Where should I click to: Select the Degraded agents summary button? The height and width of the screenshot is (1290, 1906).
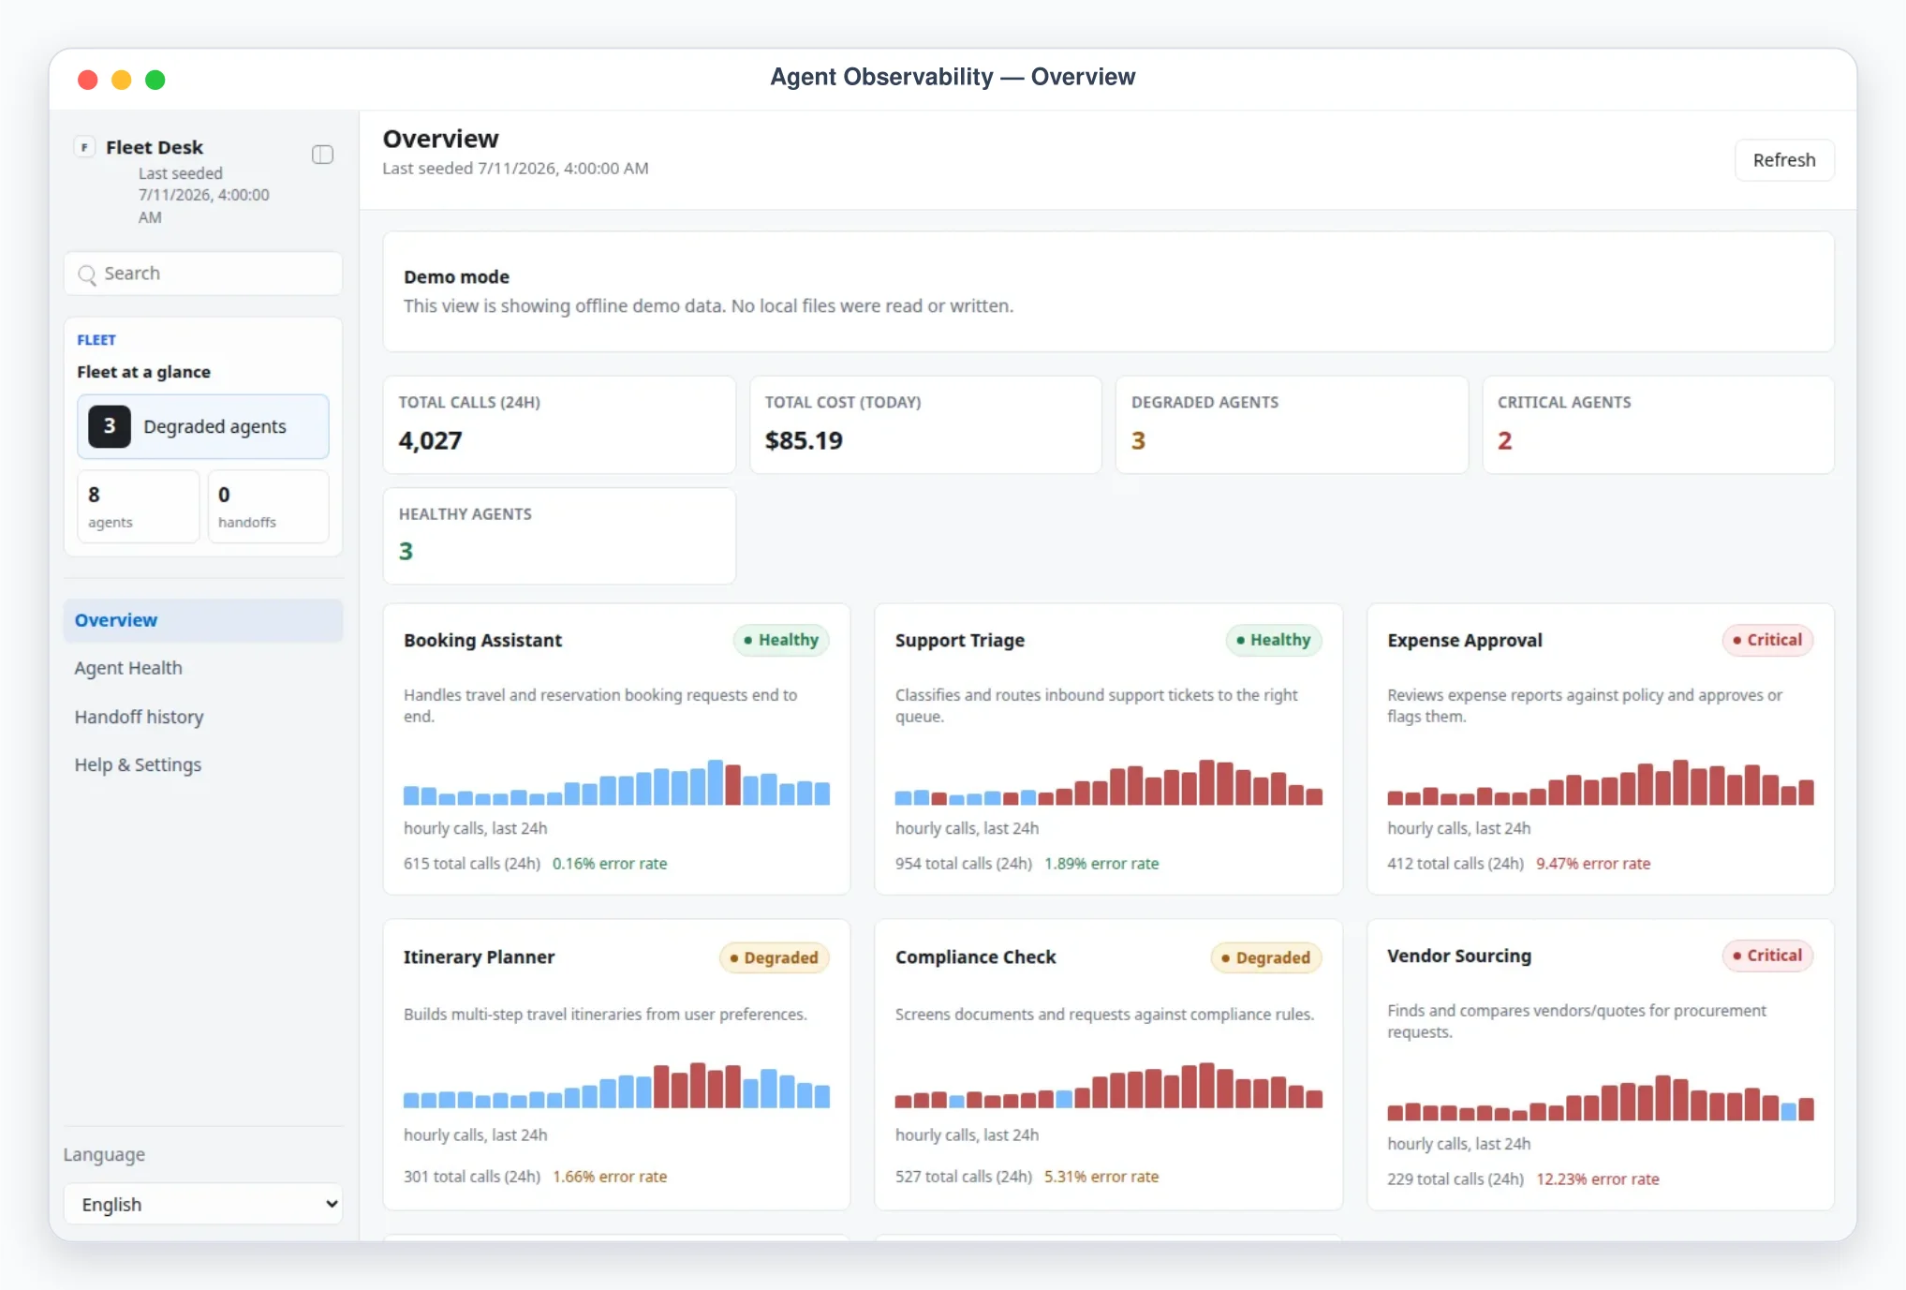[203, 426]
